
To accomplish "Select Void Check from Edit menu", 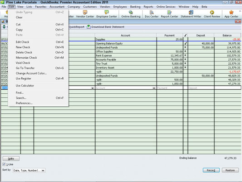I will coord(23,63).
